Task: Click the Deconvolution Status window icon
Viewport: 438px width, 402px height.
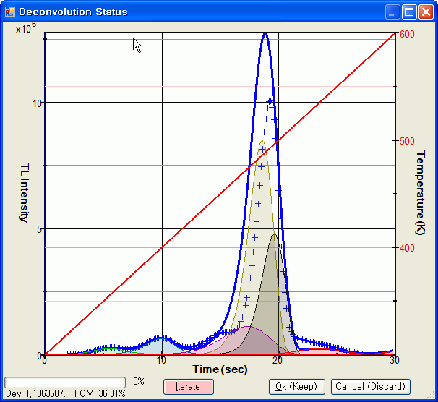Action: 10,12
